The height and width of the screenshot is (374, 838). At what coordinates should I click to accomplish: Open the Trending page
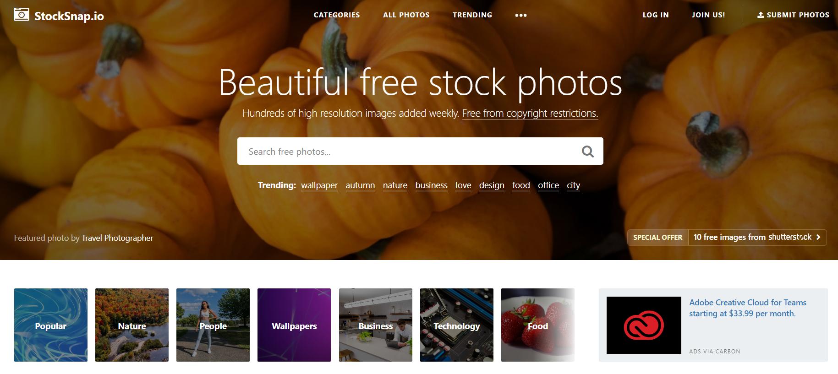tap(472, 15)
